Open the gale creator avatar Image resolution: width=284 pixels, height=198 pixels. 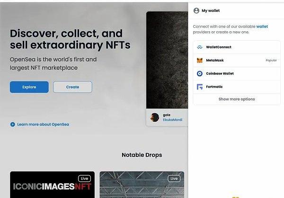[x=155, y=117]
